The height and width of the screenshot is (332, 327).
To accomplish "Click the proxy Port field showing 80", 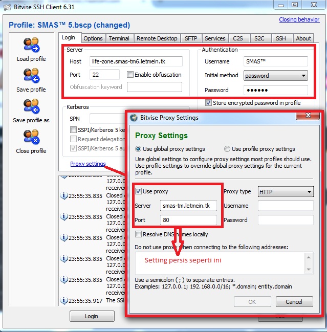I will click(x=188, y=220).
